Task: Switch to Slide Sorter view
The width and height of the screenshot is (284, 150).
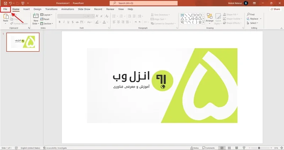Action: [x=229, y=148]
